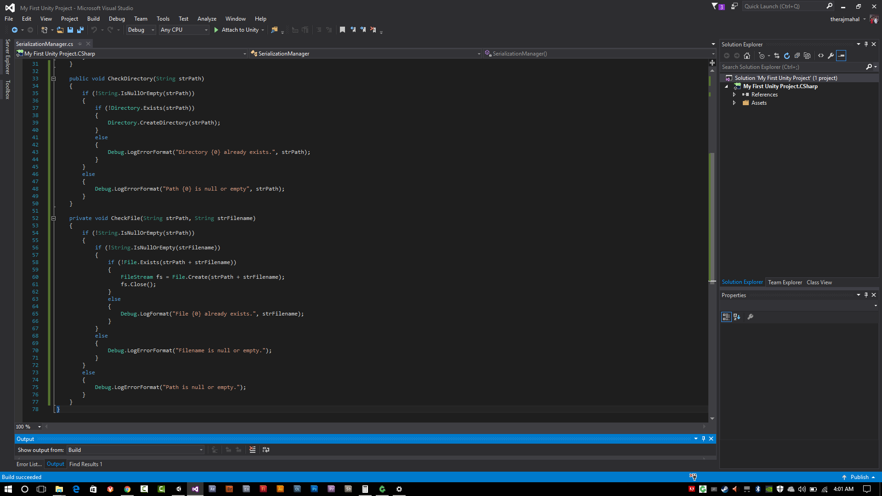Expand the References node
Screen dimensions: 882x496
pyautogui.click(x=734, y=95)
